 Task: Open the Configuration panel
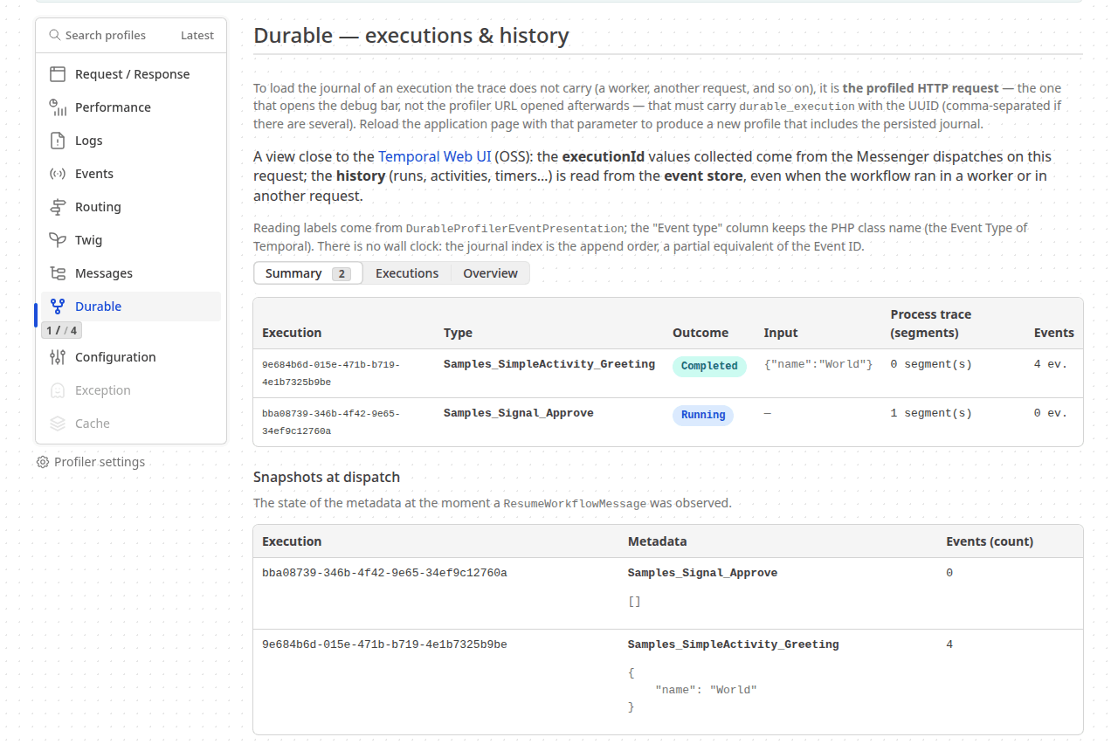[x=131, y=357]
